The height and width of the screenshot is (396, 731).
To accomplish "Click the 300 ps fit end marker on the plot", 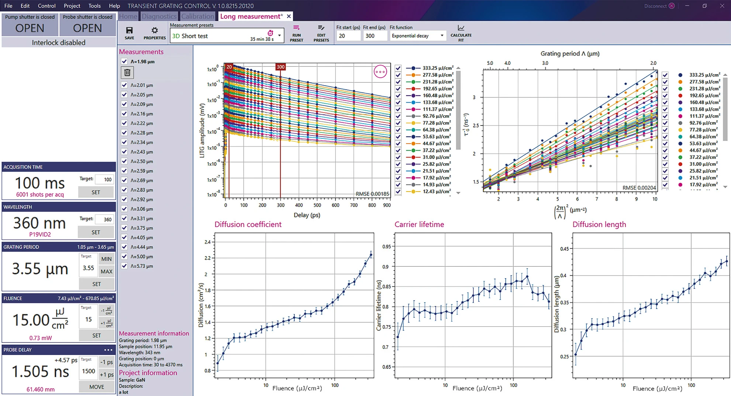I will click(280, 67).
